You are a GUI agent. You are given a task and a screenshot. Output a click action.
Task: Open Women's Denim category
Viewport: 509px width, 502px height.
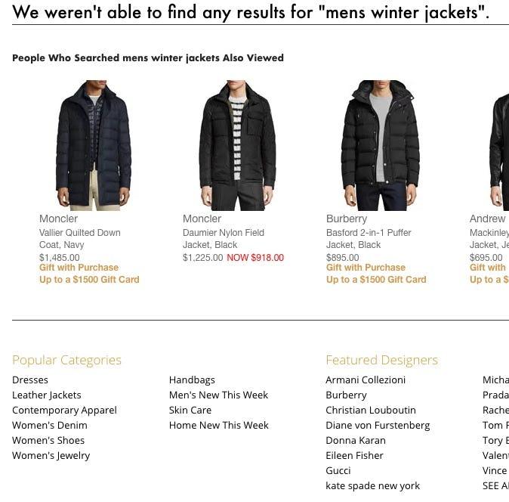pos(49,425)
